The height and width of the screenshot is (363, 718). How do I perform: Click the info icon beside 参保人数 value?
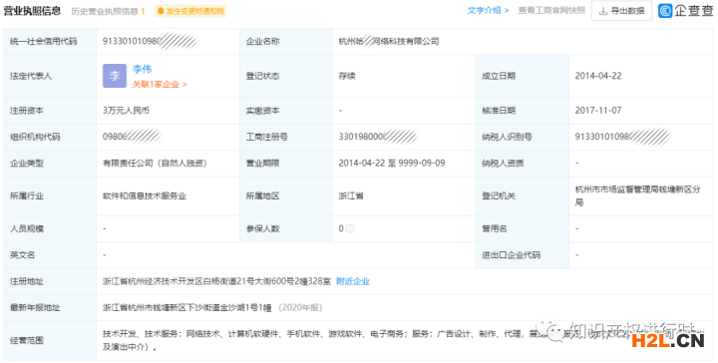[350, 228]
